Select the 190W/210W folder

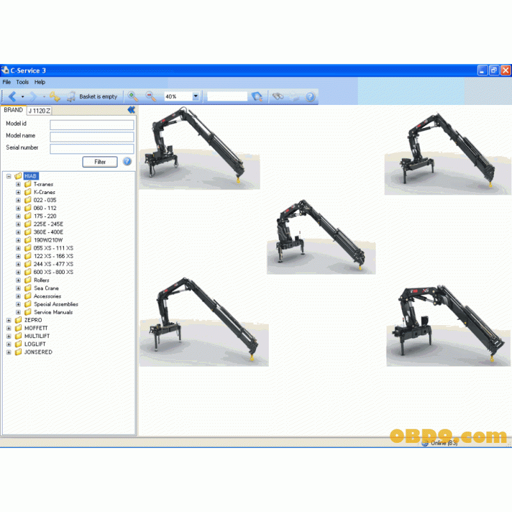coord(48,241)
